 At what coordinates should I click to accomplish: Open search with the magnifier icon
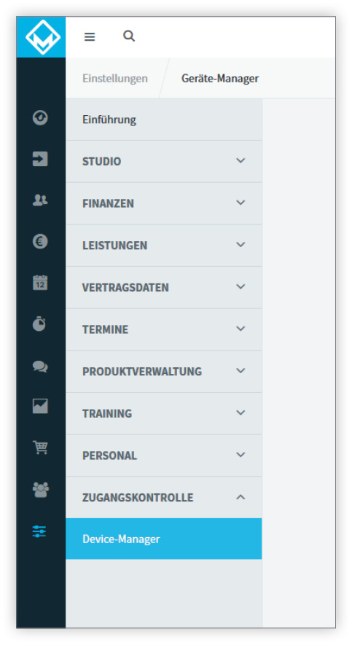point(129,36)
